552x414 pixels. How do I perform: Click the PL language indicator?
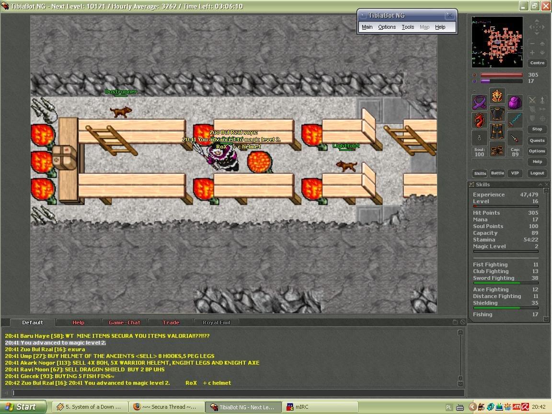pos(449,407)
